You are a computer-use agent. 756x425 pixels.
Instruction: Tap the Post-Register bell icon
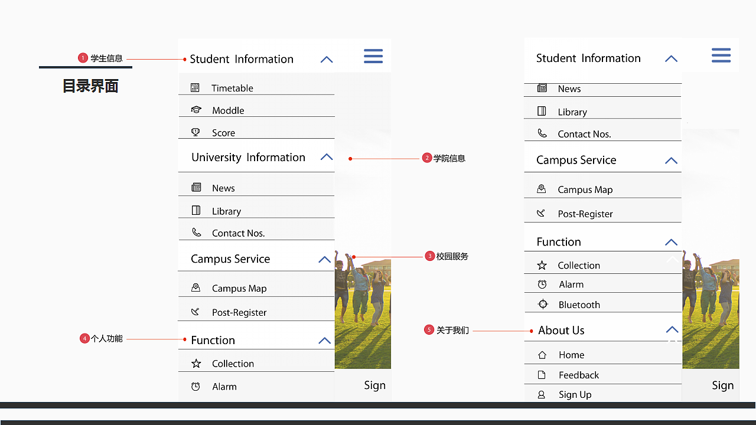(195, 312)
